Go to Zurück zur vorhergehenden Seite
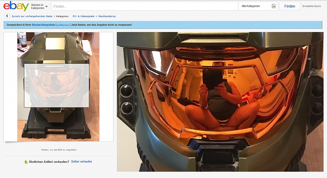The width and height of the screenshot is (327, 178). (32, 16)
